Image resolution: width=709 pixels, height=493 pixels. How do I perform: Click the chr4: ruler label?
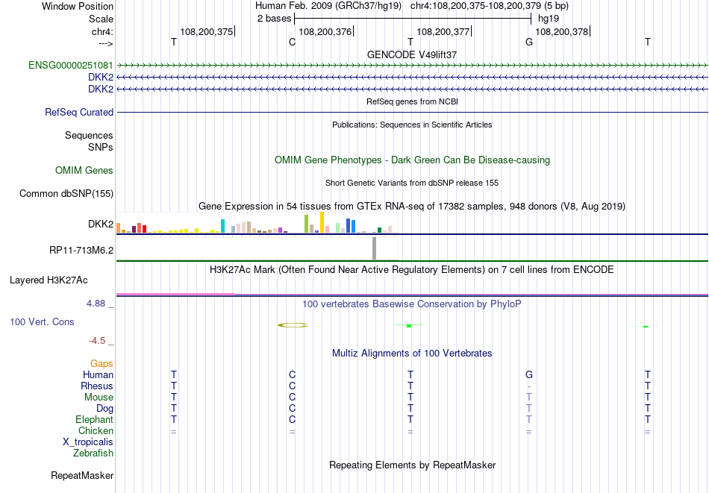[x=103, y=31]
